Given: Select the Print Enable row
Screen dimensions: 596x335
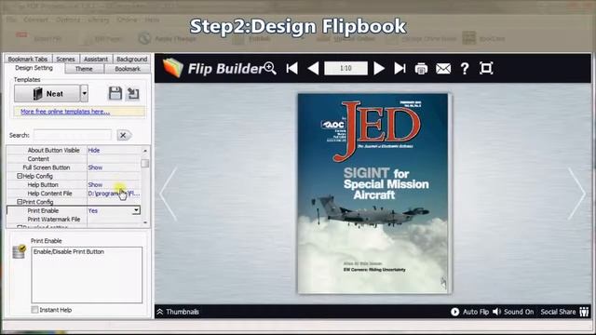Looking at the screenshot, I should click(74, 210).
